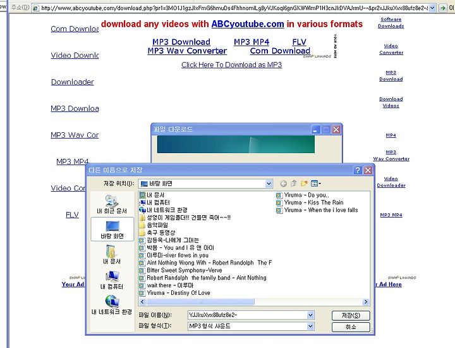This screenshot has width=455, height=348.
Task: Open 내 최근 문서 in the places bar
Action: click(x=112, y=204)
